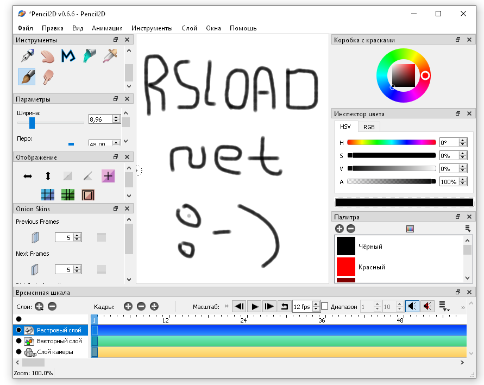Open the Правка menu
The image size is (484, 385).
coord(53,28)
